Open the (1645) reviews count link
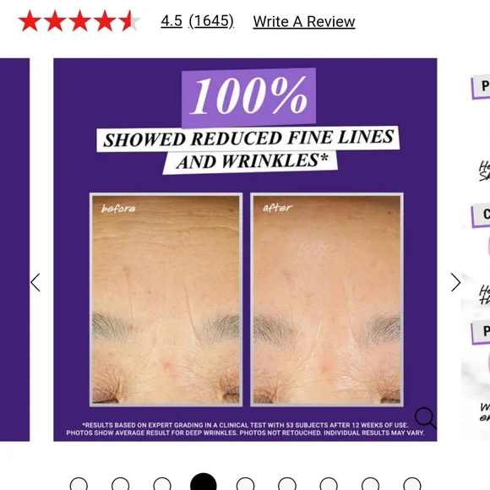This screenshot has width=490, height=490. [211, 21]
